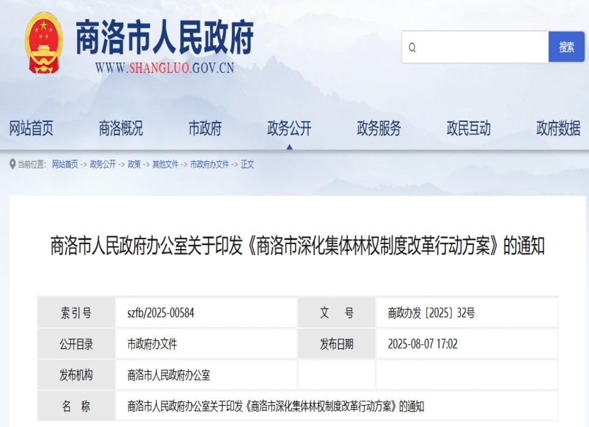Select document number 商政办发〔2025〕32号
589x427 pixels.
pyautogui.click(x=431, y=313)
